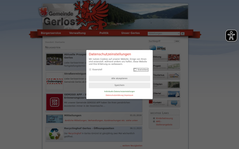The height and width of the screenshot is (149, 239).
Task: Open the Mitteilungen thumbnail
Action: click(x=55, y=119)
